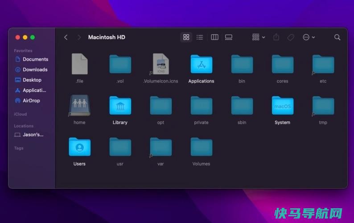Select the sbin folder
Image resolution: width=354 pixels, height=223 pixels.
[x=242, y=106]
